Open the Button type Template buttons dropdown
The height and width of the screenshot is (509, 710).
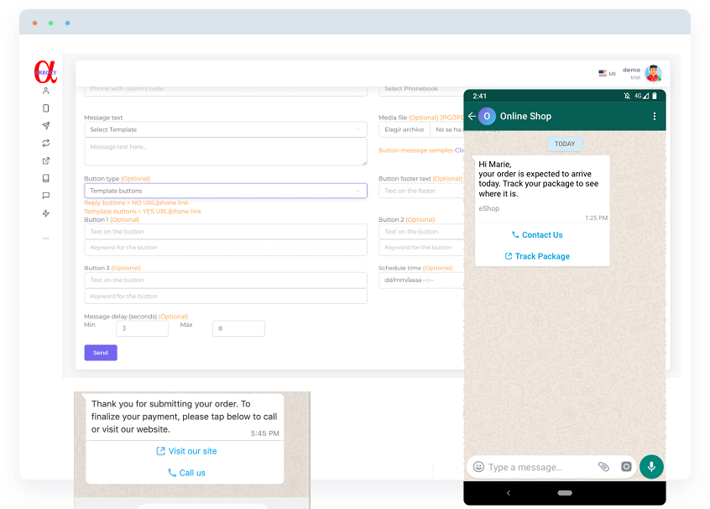pos(225,191)
